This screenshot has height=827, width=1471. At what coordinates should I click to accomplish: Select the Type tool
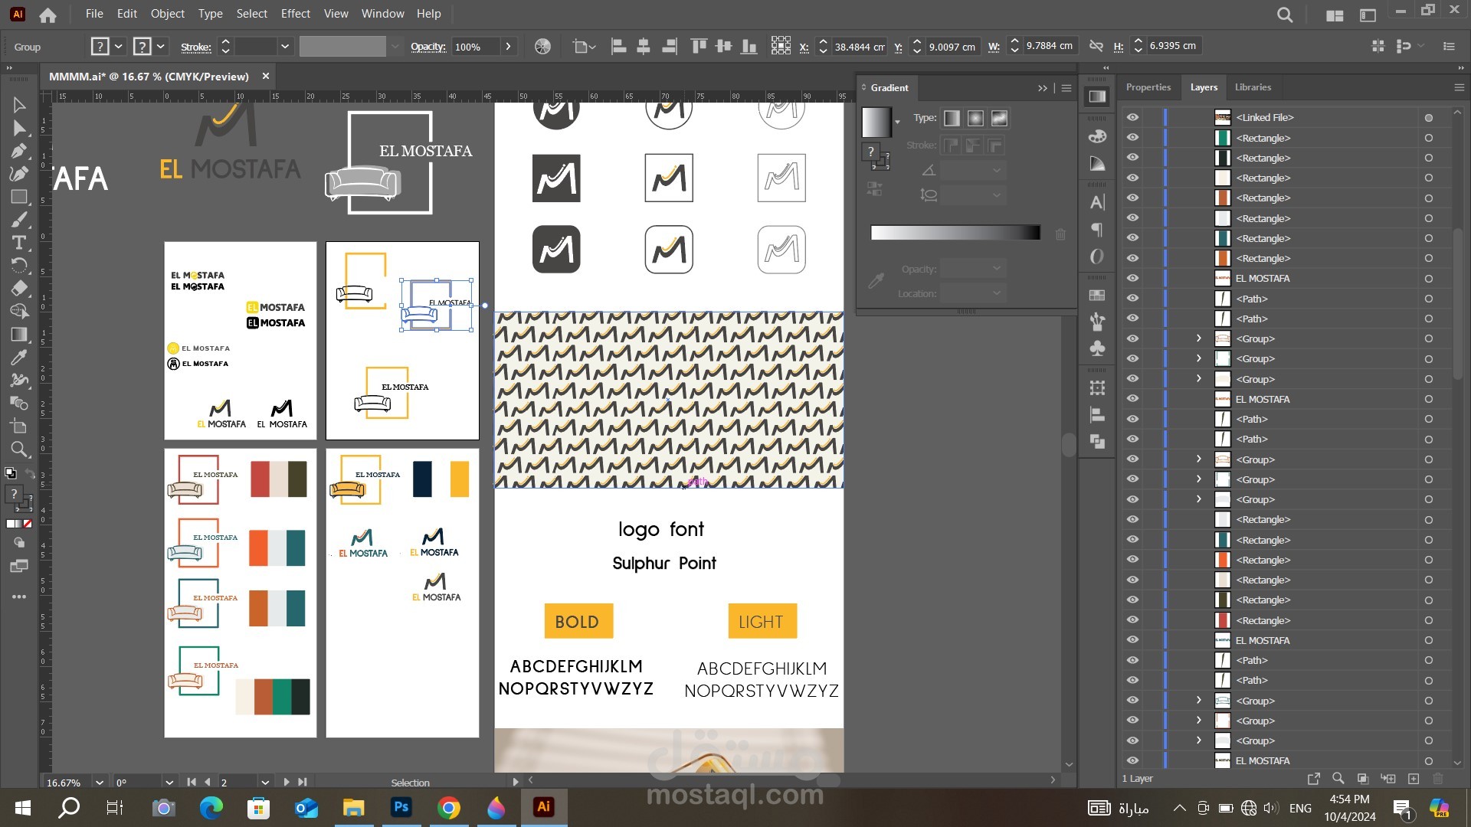(x=19, y=243)
